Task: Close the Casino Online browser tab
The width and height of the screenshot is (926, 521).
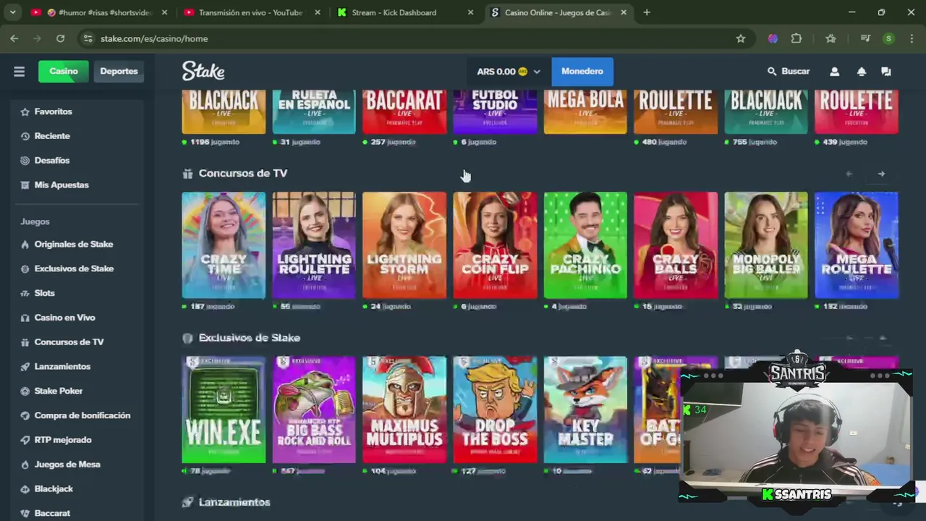Action: pyautogui.click(x=624, y=12)
